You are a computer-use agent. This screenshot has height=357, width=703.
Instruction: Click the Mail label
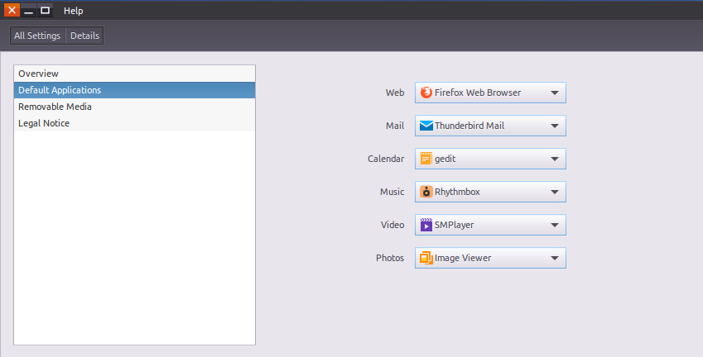pyautogui.click(x=395, y=126)
